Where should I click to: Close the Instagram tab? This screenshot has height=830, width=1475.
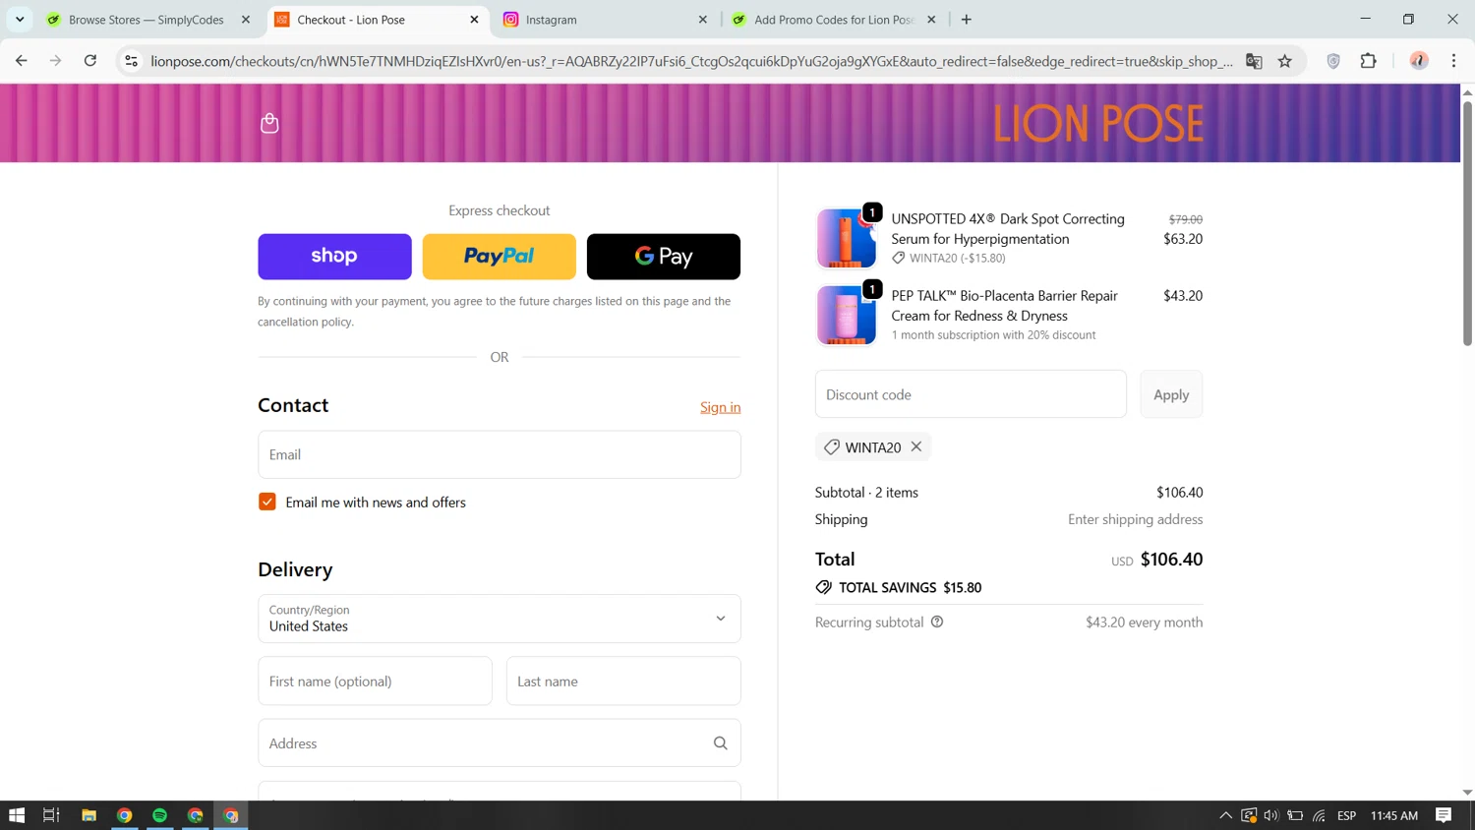(x=703, y=20)
